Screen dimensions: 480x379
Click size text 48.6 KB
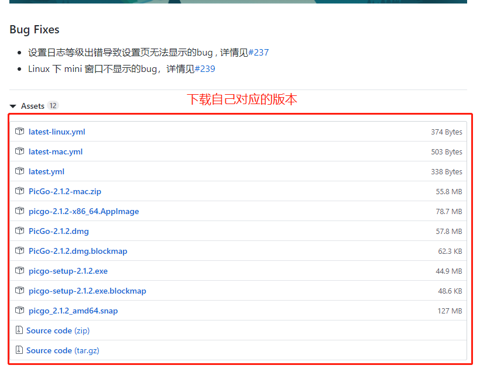(x=450, y=291)
